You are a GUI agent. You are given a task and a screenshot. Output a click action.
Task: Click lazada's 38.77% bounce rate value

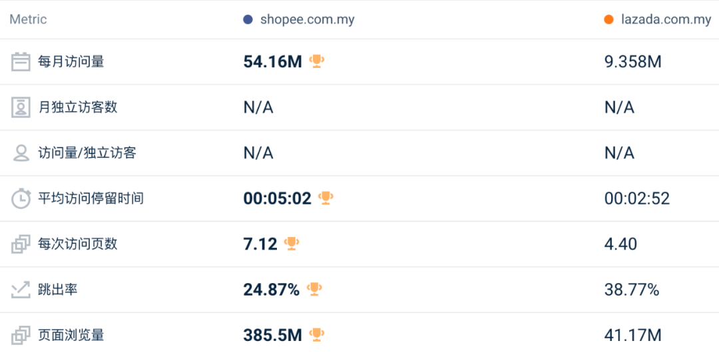(631, 290)
